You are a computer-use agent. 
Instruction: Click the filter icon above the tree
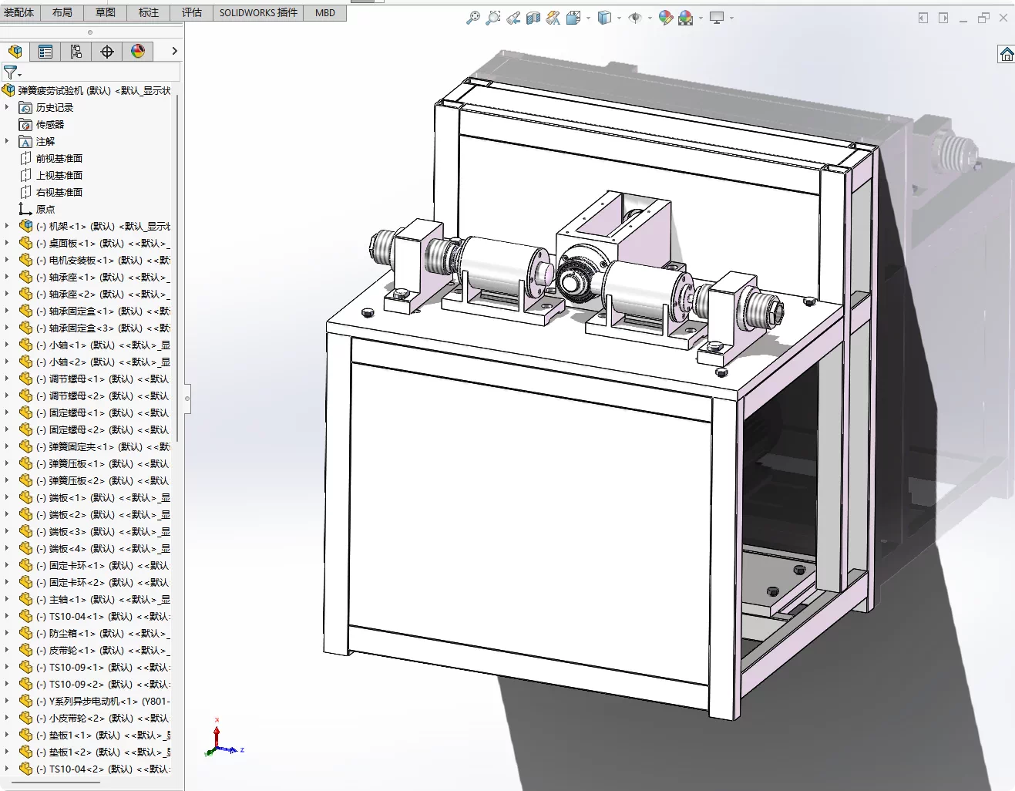(11, 72)
